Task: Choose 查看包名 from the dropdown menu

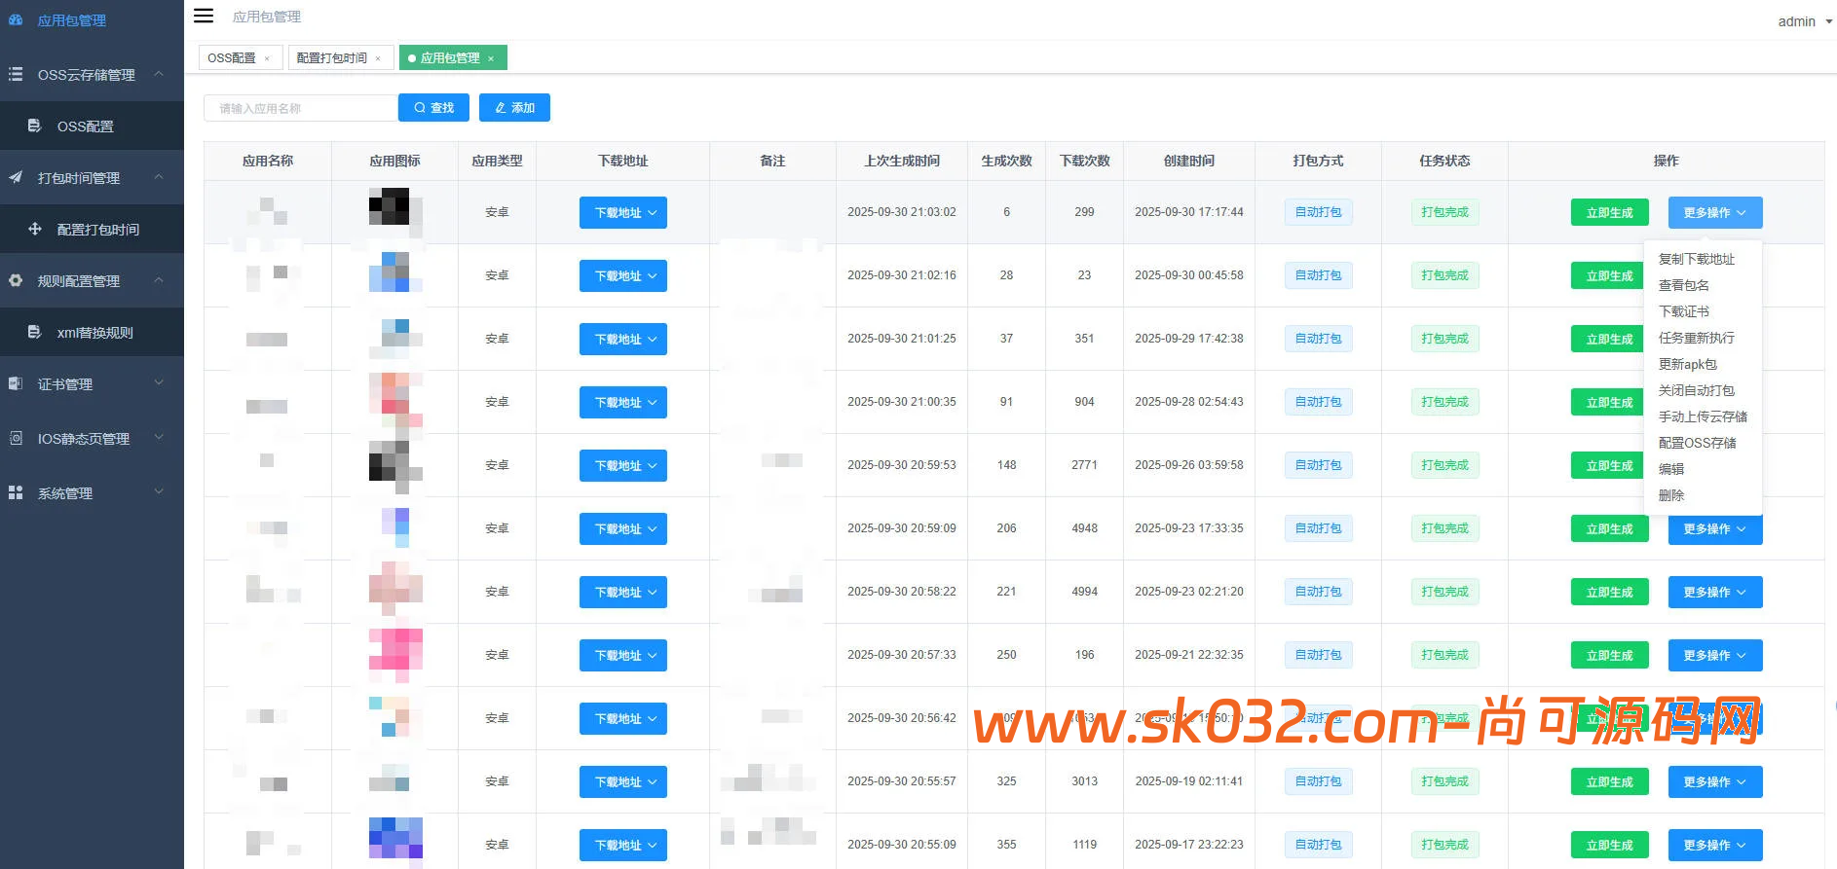Action: pyautogui.click(x=1684, y=285)
